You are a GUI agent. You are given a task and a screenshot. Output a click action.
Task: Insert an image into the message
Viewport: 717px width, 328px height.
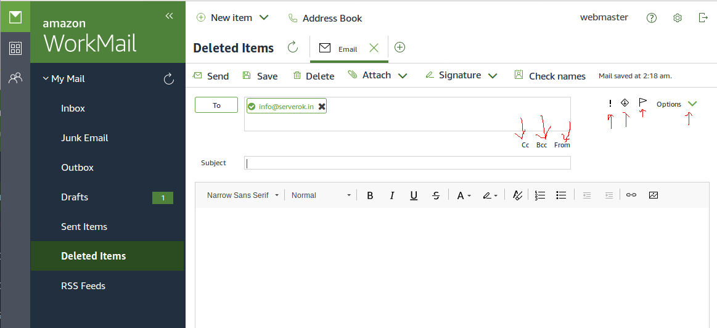point(653,195)
